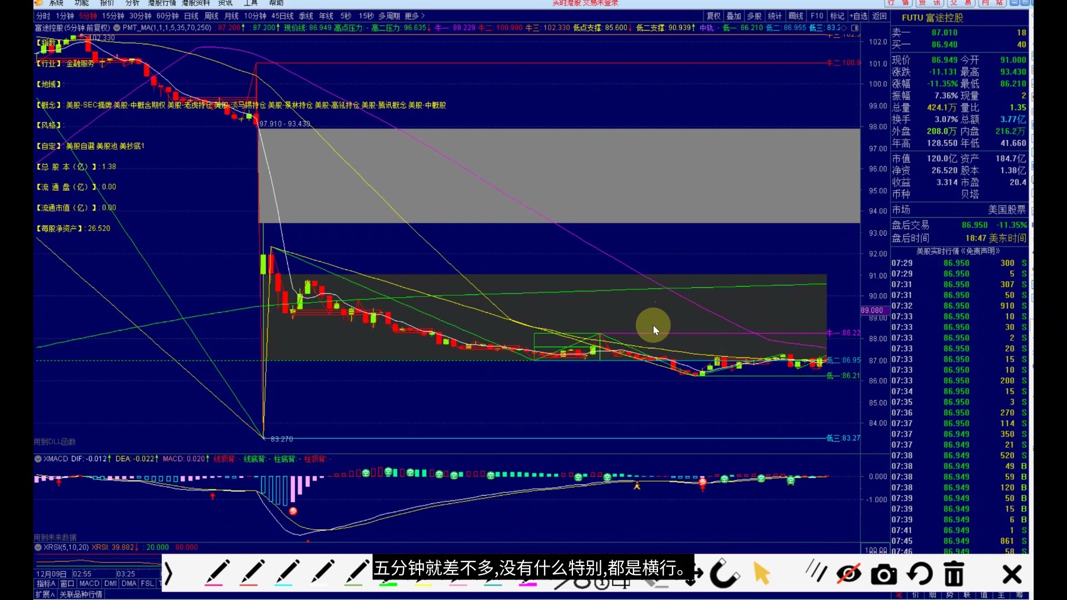The image size is (1067, 600).
Task: Click the 12月09日 date on timeline
Action: [51, 574]
